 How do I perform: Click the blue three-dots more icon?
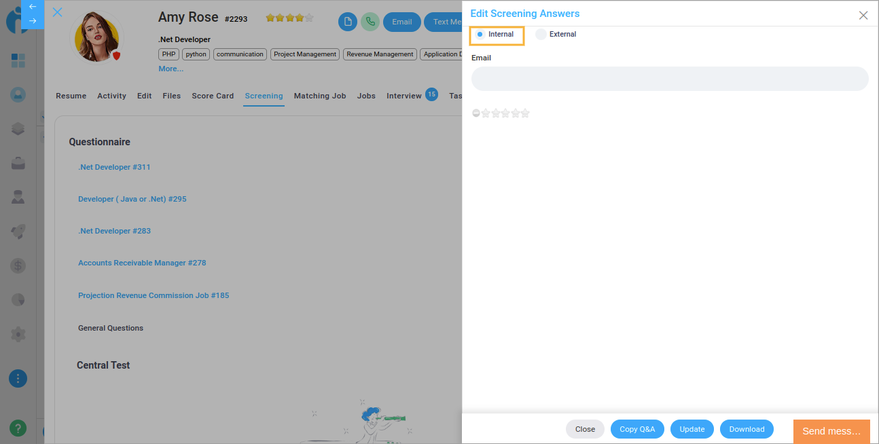click(x=18, y=379)
